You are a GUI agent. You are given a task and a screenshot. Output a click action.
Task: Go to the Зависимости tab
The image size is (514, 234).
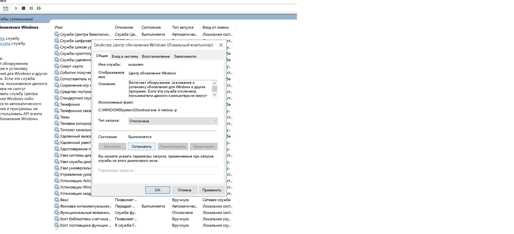185,56
